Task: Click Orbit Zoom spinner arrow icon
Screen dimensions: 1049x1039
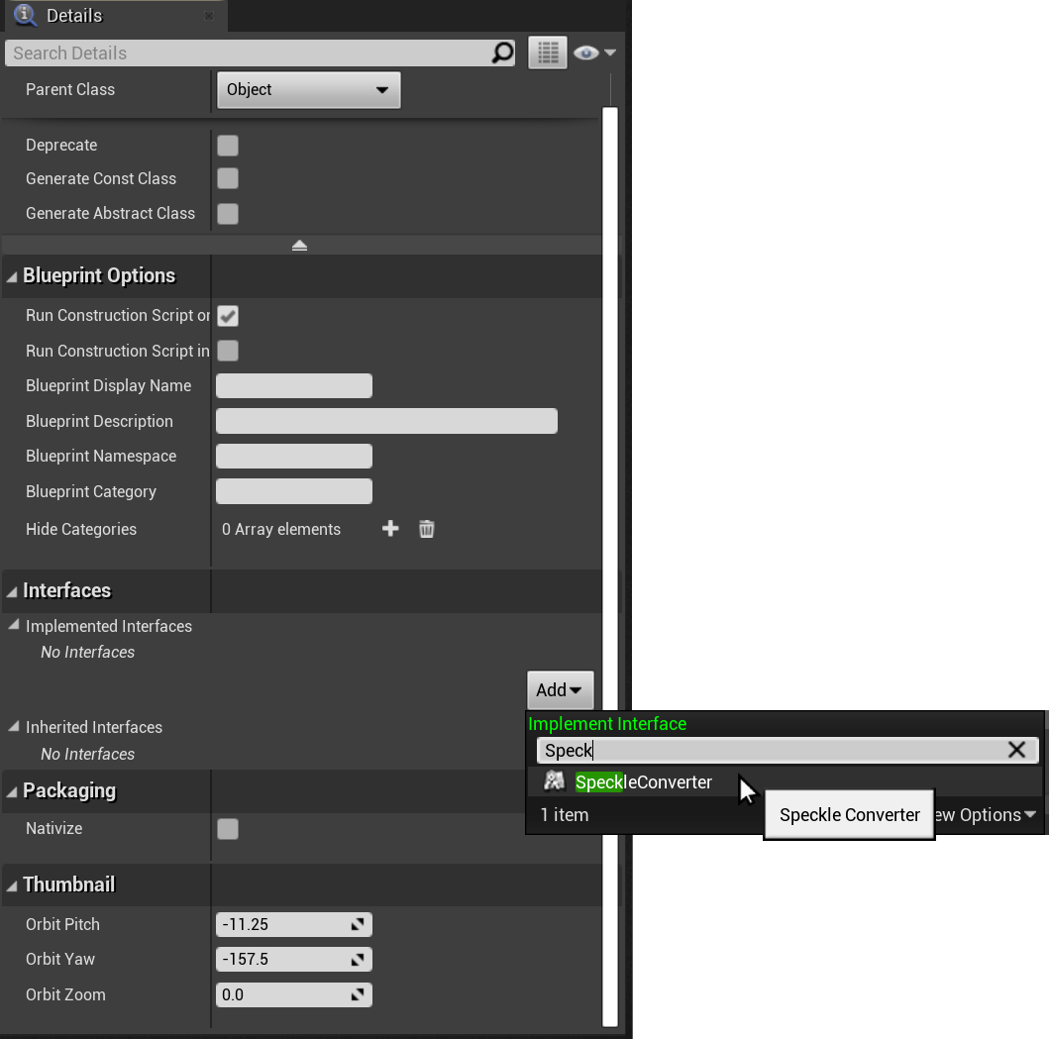Action: 358,994
